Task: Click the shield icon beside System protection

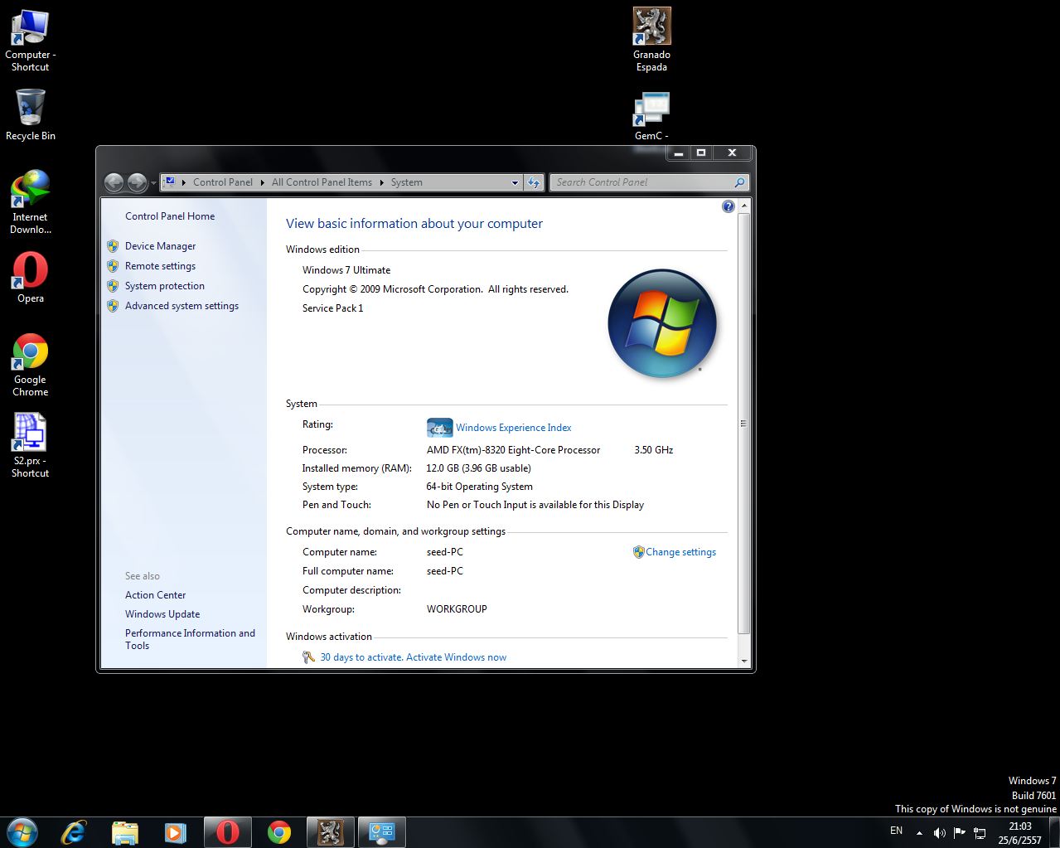Action: (113, 286)
